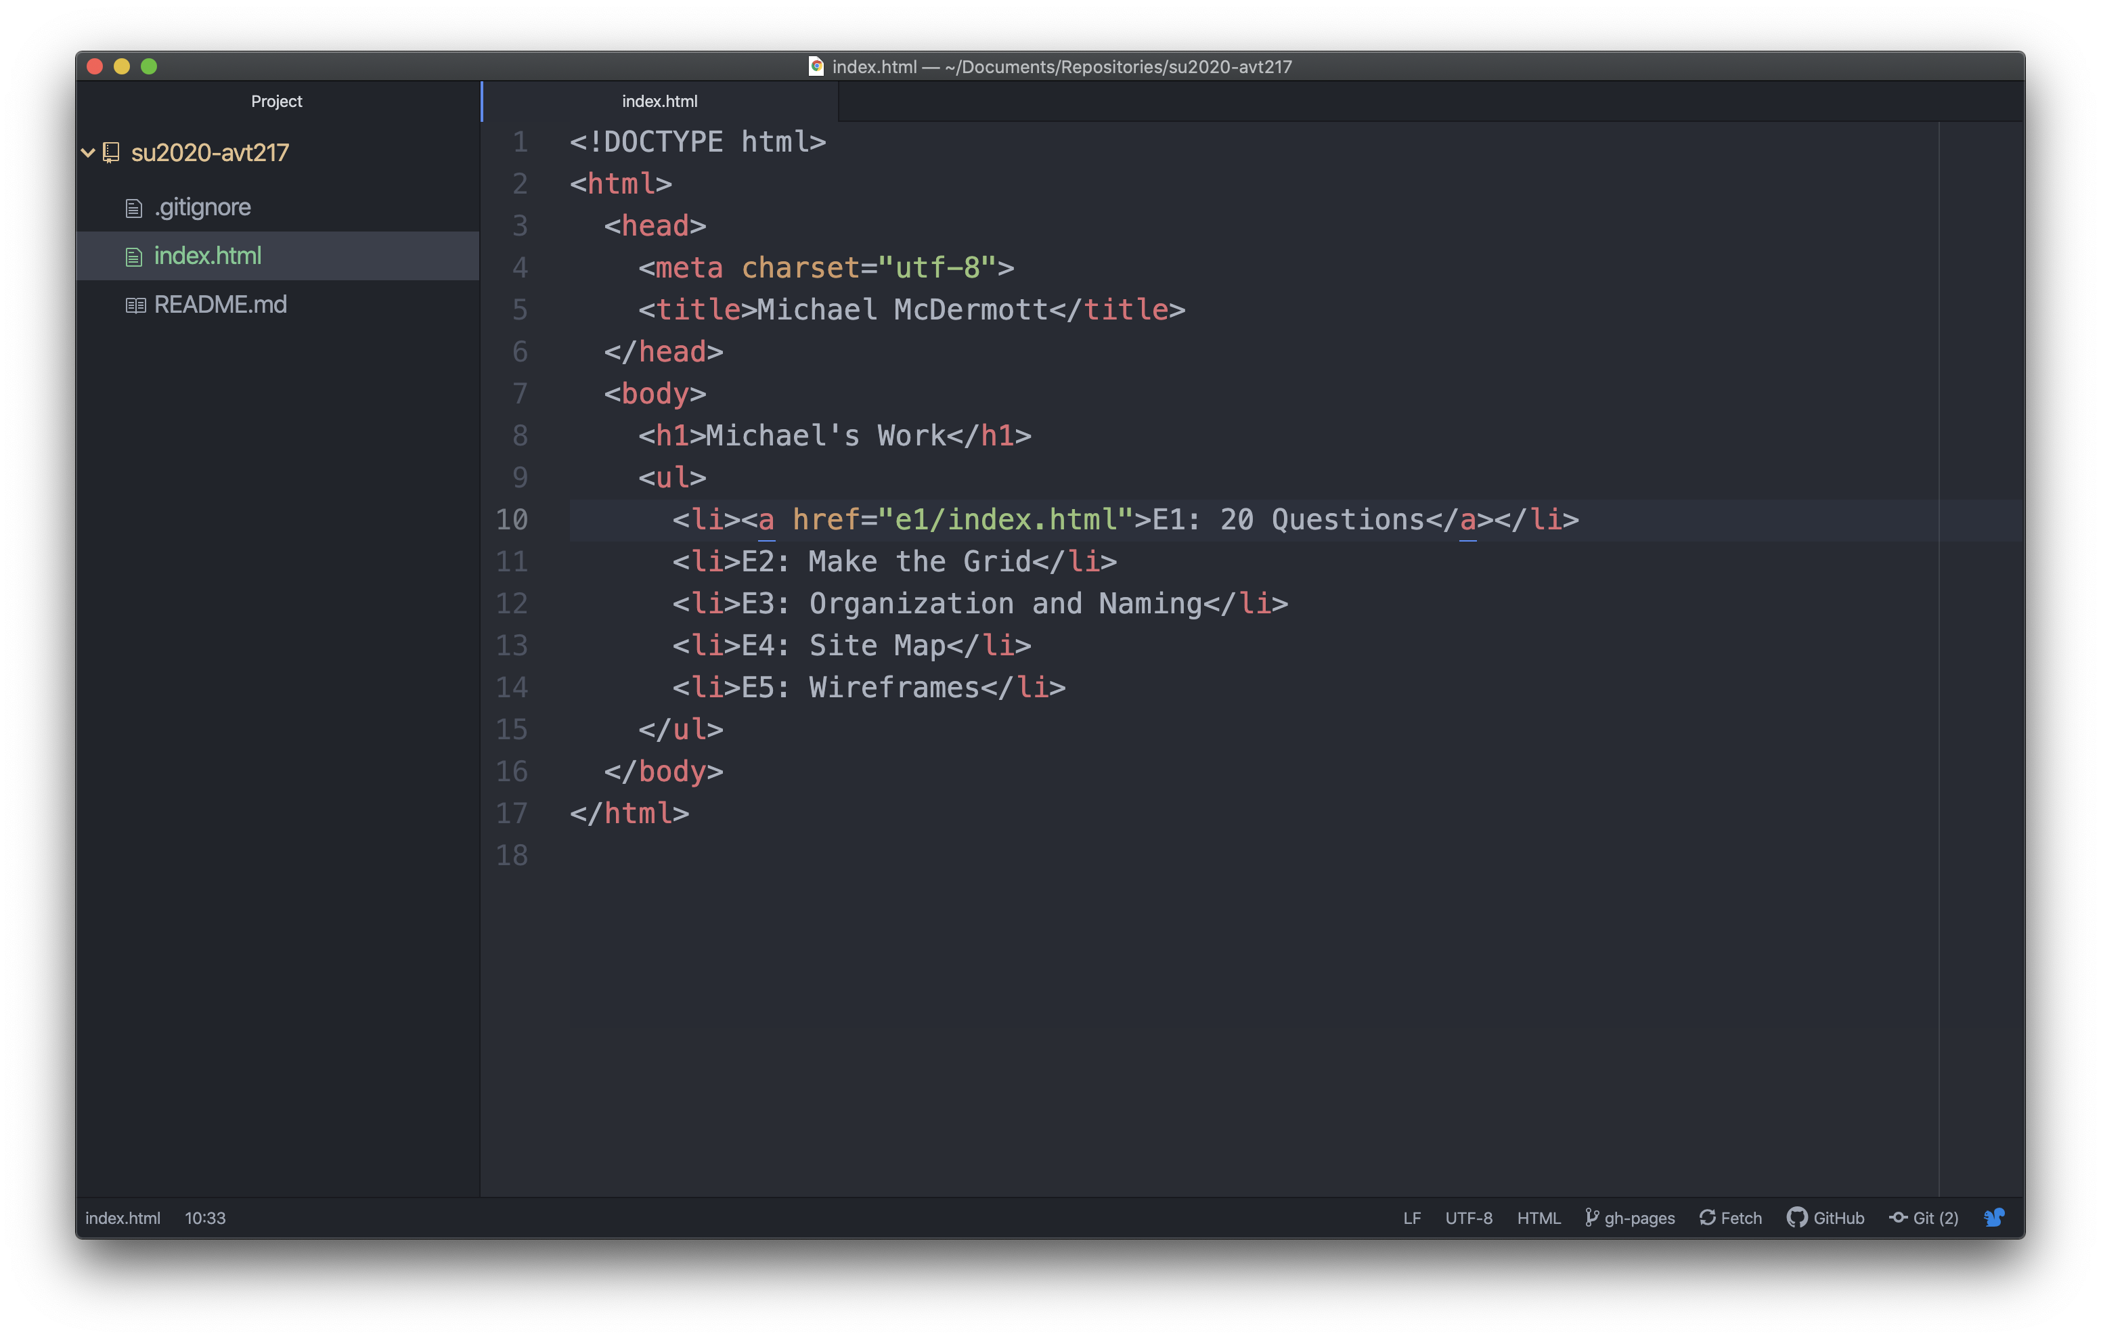This screenshot has height=1339, width=2101.
Task: Collapse the su2020-avt217 project folder chevron
Action: (x=88, y=153)
